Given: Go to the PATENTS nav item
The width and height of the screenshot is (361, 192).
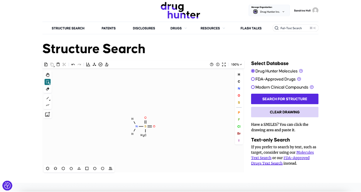Looking at the screenshot, I should coord(108,28).
